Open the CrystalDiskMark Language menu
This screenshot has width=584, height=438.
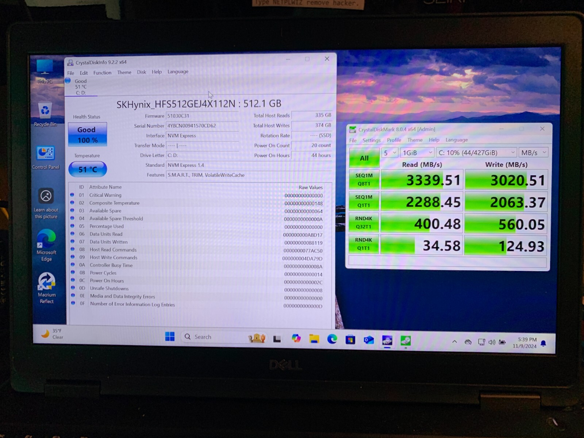(457, 140)
